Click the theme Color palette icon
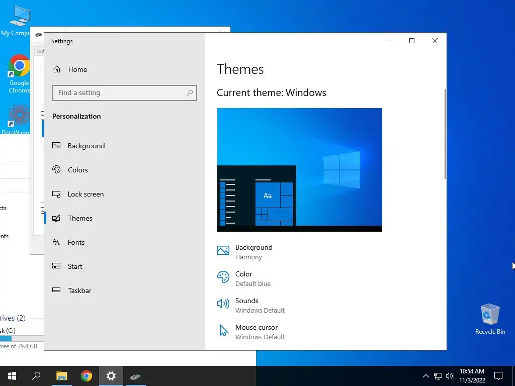 pos(223,277)
